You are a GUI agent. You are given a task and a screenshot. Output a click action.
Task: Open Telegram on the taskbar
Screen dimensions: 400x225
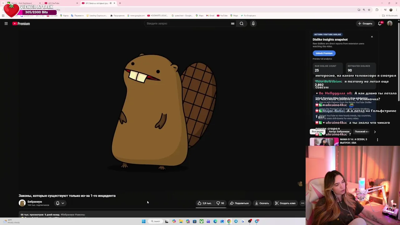click(236, 221)
